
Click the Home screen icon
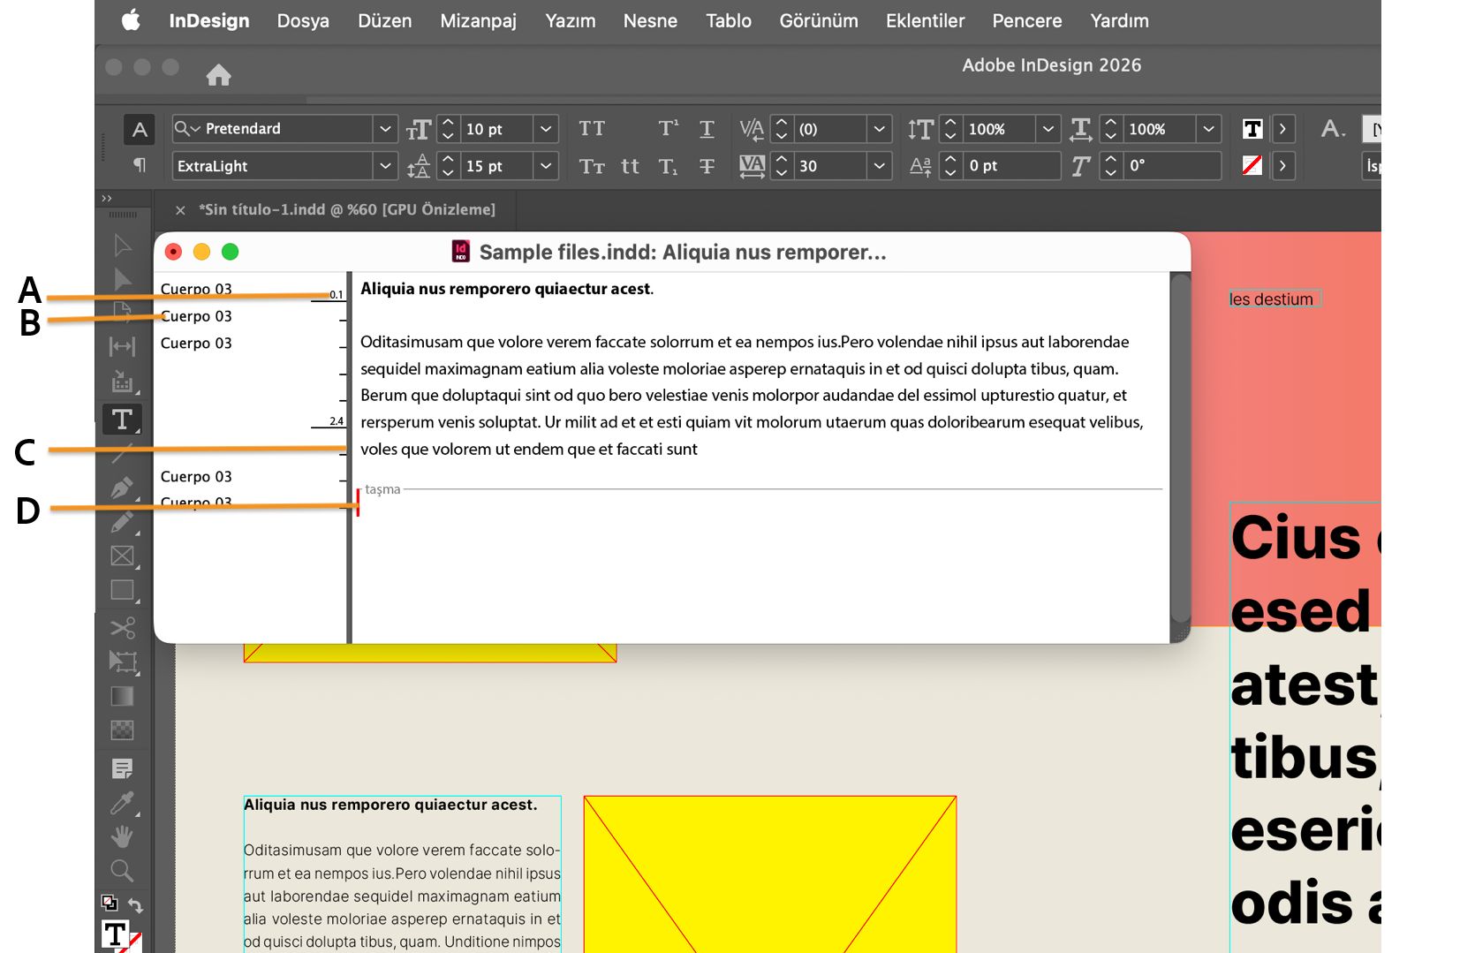point(219,75)
